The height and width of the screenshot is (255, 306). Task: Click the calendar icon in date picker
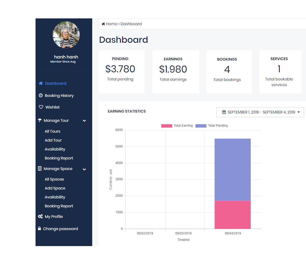pyautogui.click(x=224, y=112)
